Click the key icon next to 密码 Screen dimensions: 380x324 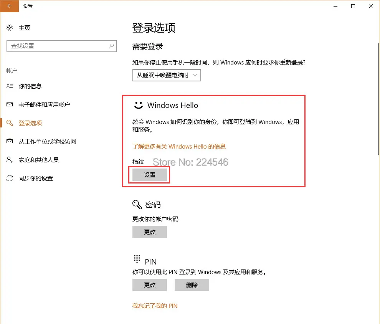tap(137, 205)
